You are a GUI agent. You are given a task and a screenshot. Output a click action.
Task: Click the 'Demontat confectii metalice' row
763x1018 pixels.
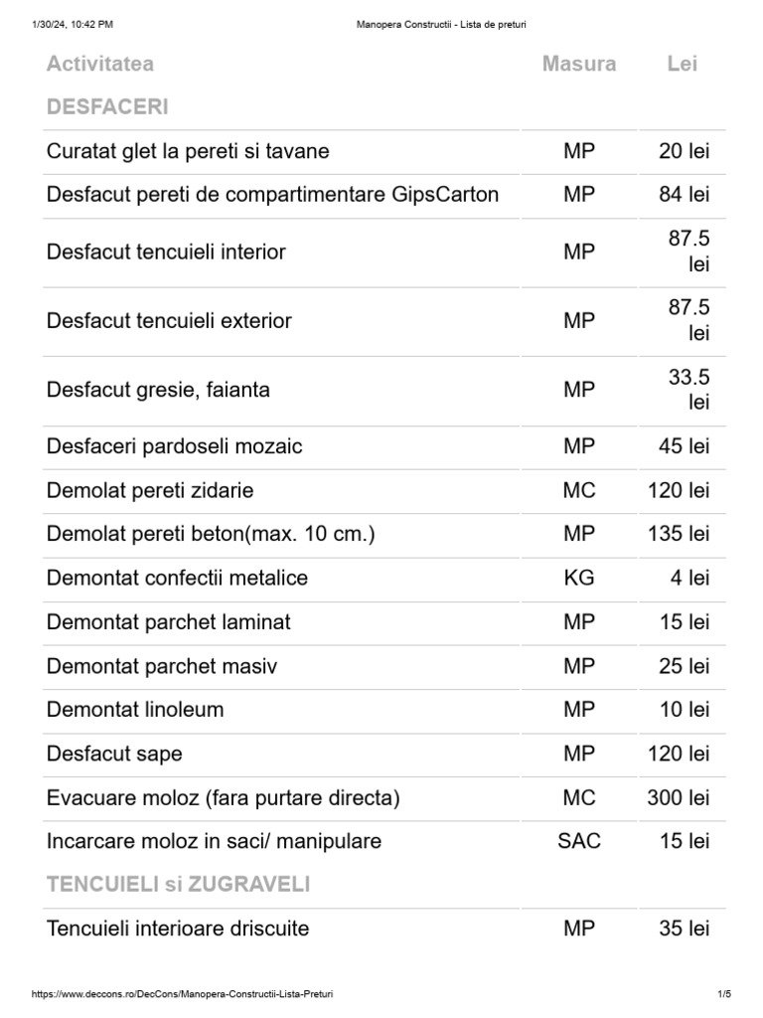177,578
